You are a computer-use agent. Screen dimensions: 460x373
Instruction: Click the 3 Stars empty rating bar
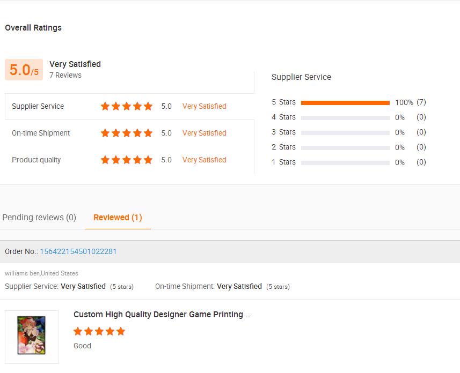345,132
